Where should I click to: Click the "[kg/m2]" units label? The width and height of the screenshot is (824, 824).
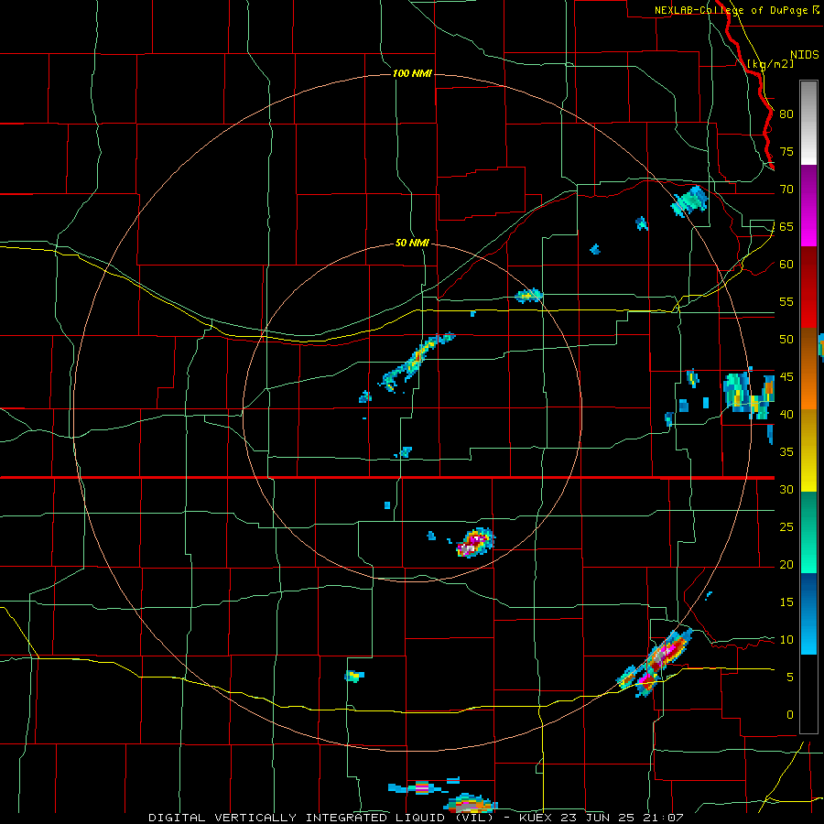tap(770, 64)
